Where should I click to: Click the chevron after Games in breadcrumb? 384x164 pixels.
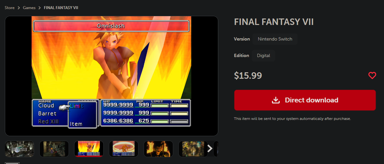[40, 8]
